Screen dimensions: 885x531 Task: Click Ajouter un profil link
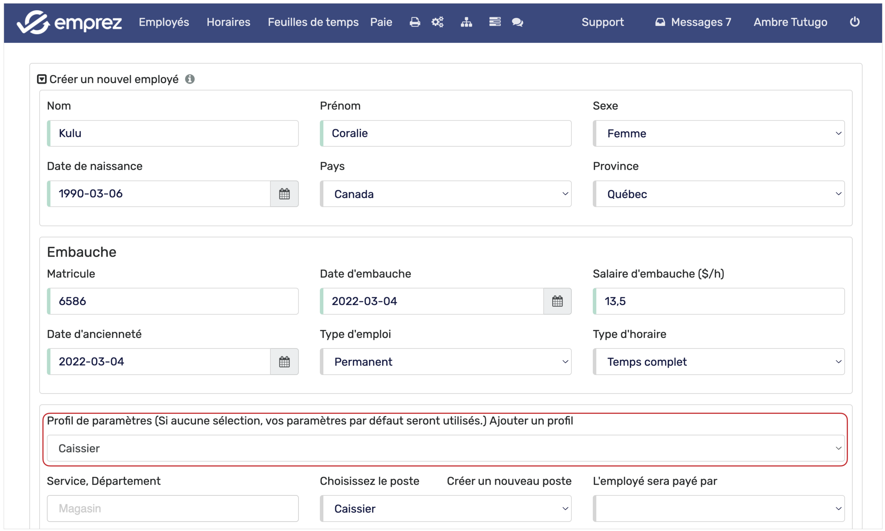coord(531,421)
